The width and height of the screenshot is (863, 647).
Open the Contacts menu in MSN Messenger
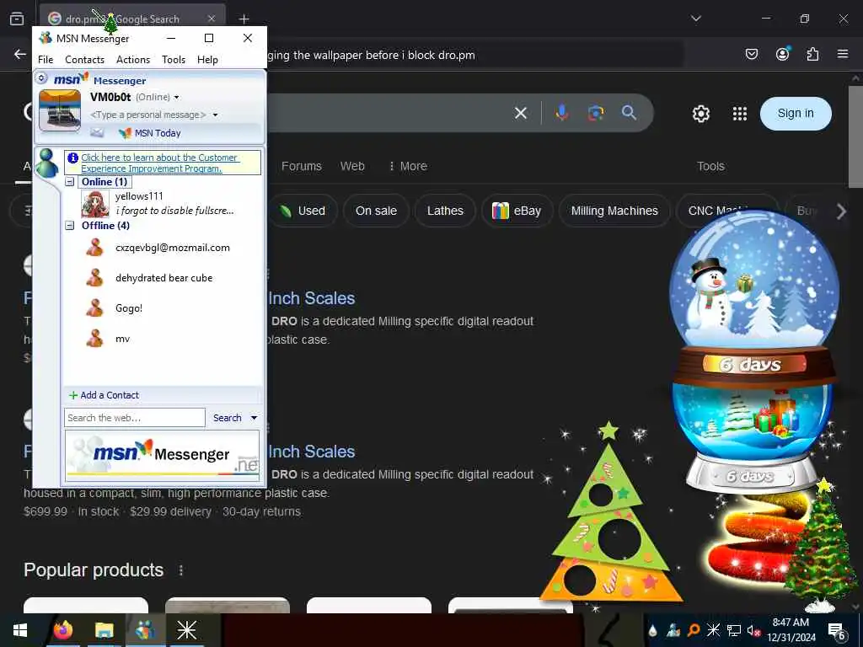85,60
